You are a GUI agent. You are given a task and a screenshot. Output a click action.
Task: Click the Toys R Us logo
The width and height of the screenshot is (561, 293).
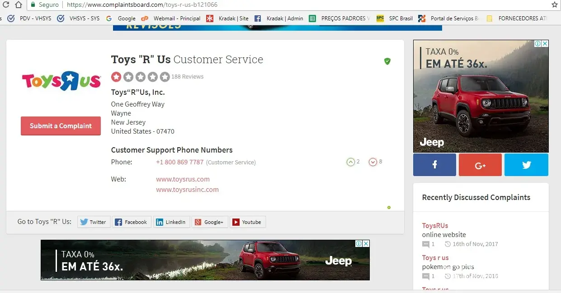61,81
